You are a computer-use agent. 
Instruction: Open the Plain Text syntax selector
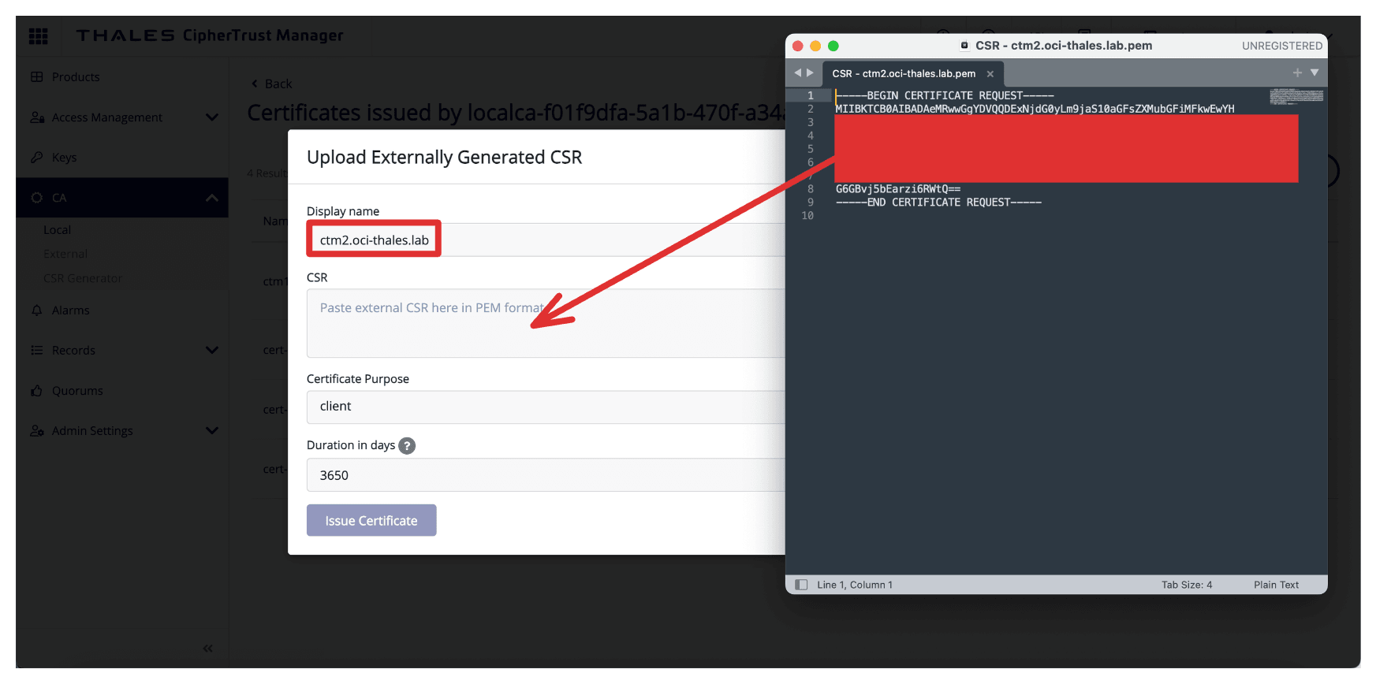tap(1276, 585)
